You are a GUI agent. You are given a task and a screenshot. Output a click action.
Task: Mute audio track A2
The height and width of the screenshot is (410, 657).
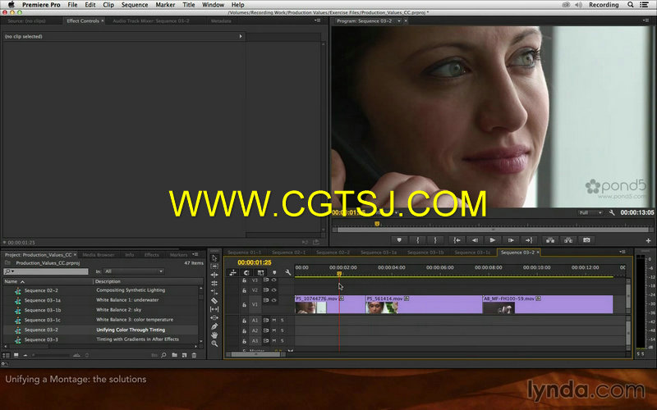point(274,330)
